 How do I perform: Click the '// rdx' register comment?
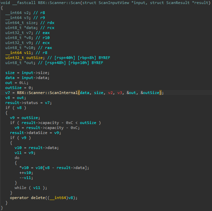click(x=47, y=23)
